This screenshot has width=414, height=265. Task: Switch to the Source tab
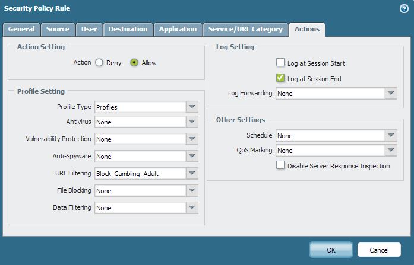(x=58, y=29)
